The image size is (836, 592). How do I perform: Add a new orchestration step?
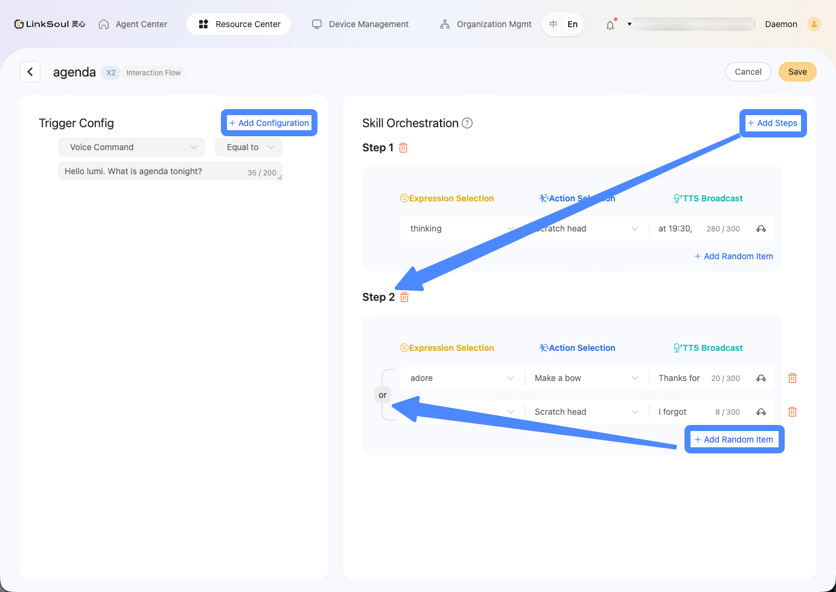click(x=773, y=123)
